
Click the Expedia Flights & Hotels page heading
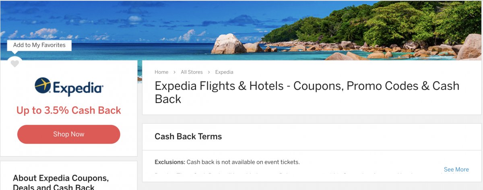[x=307, y=92]
